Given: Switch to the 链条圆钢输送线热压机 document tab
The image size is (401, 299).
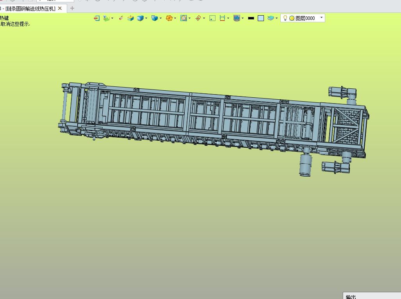Looking at the screenshot, I should pyautogui.click(x=30, y=9).
